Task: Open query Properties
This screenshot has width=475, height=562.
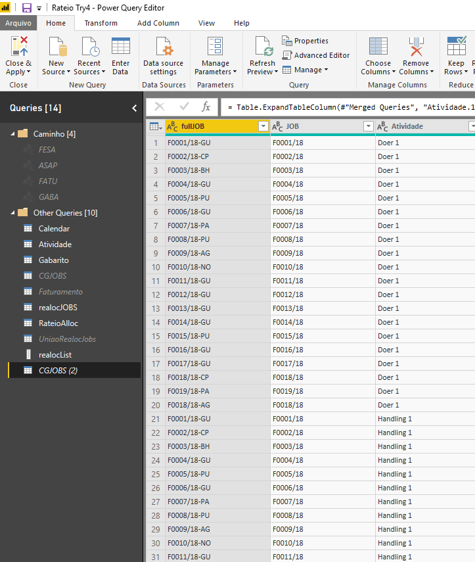Action: point(305,41)
